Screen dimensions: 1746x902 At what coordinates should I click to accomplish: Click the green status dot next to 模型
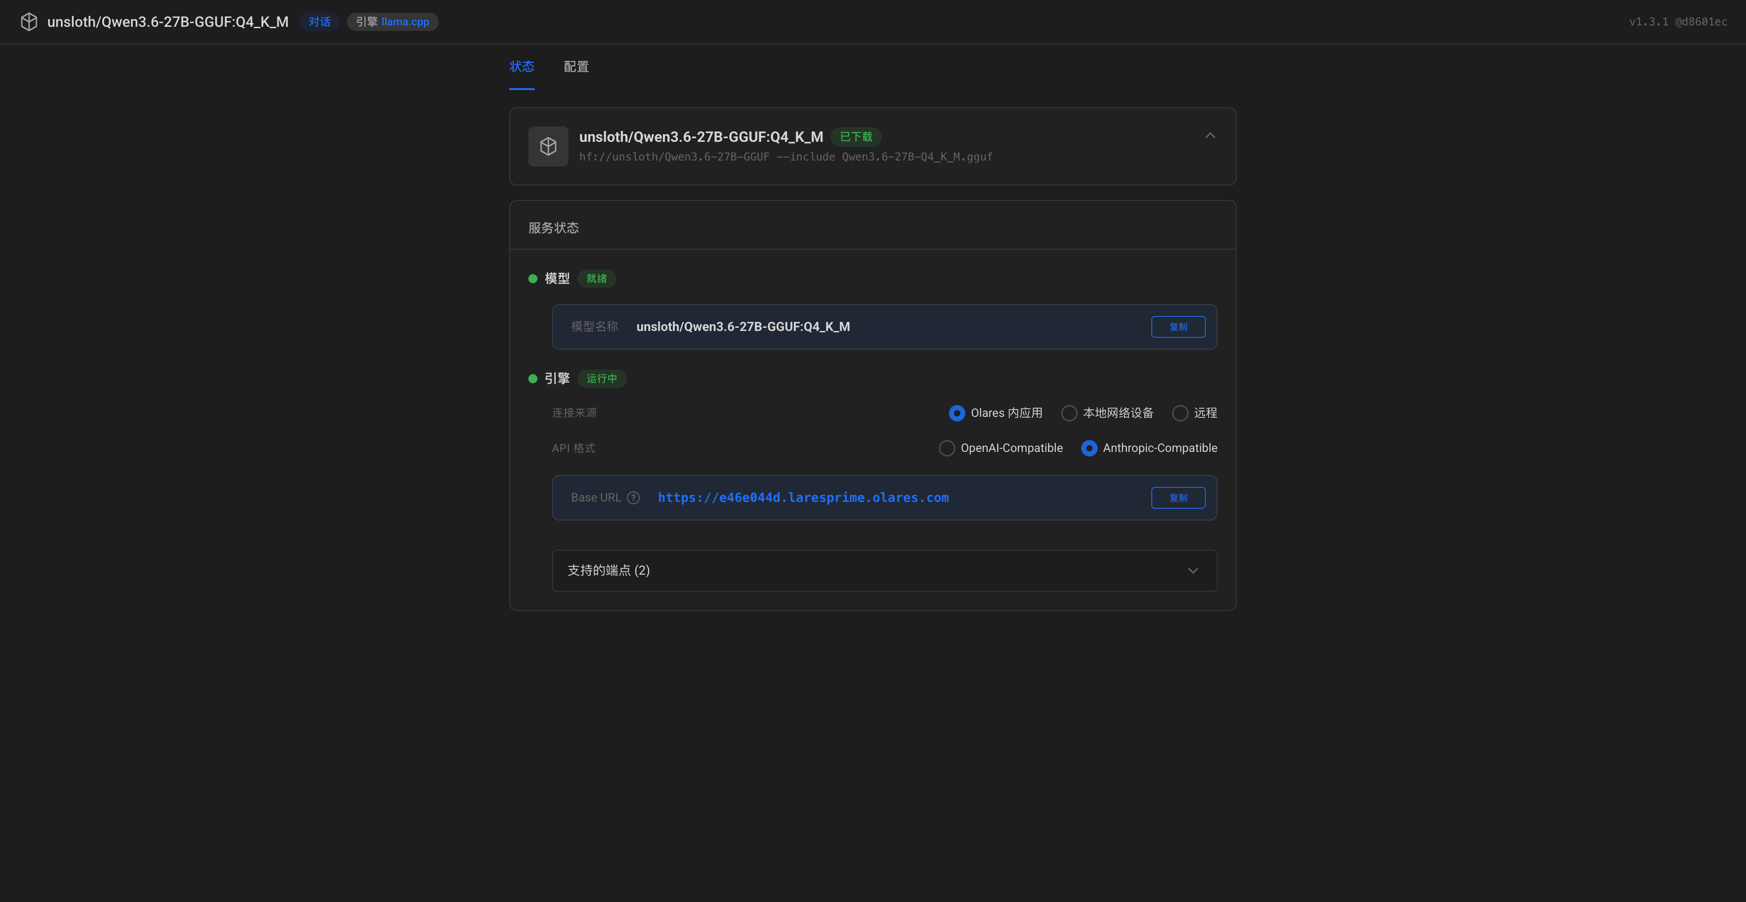[x=533, y=279]
